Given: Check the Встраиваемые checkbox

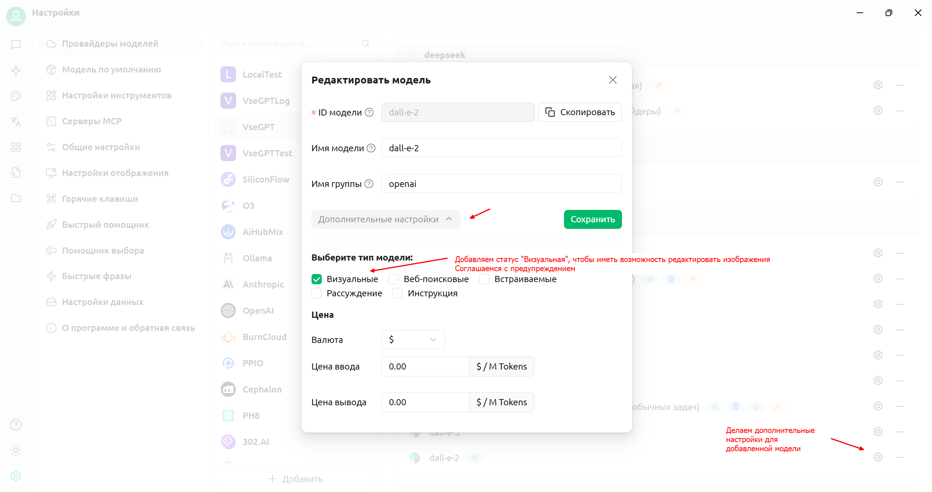Looking at the screenshot, I should pyautogui.click(x=484, y=280).
